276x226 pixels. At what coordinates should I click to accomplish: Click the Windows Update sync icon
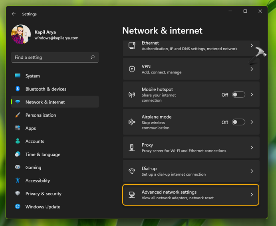18,207
